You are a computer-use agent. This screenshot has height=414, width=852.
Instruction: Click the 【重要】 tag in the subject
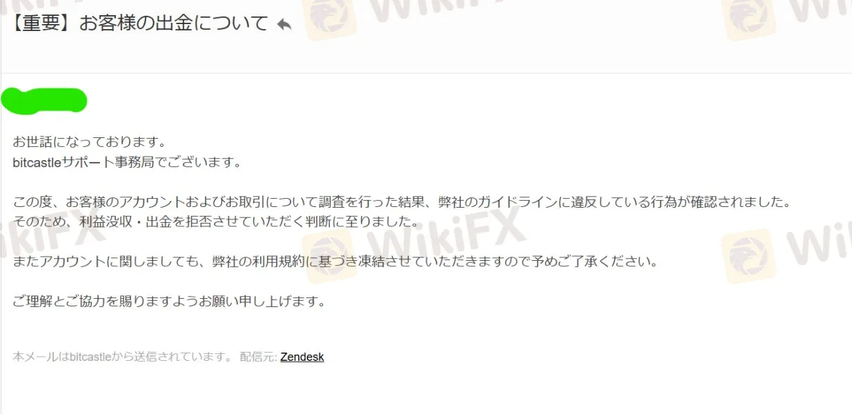[43, 23]
